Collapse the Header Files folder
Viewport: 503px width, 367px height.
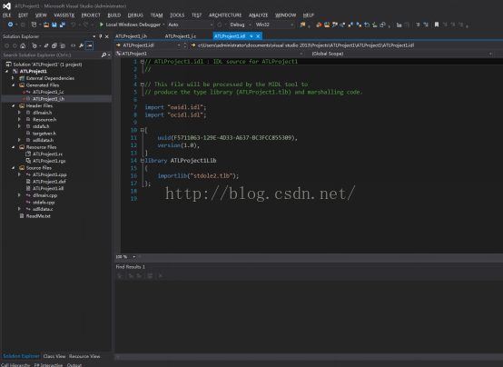(13, 106)
